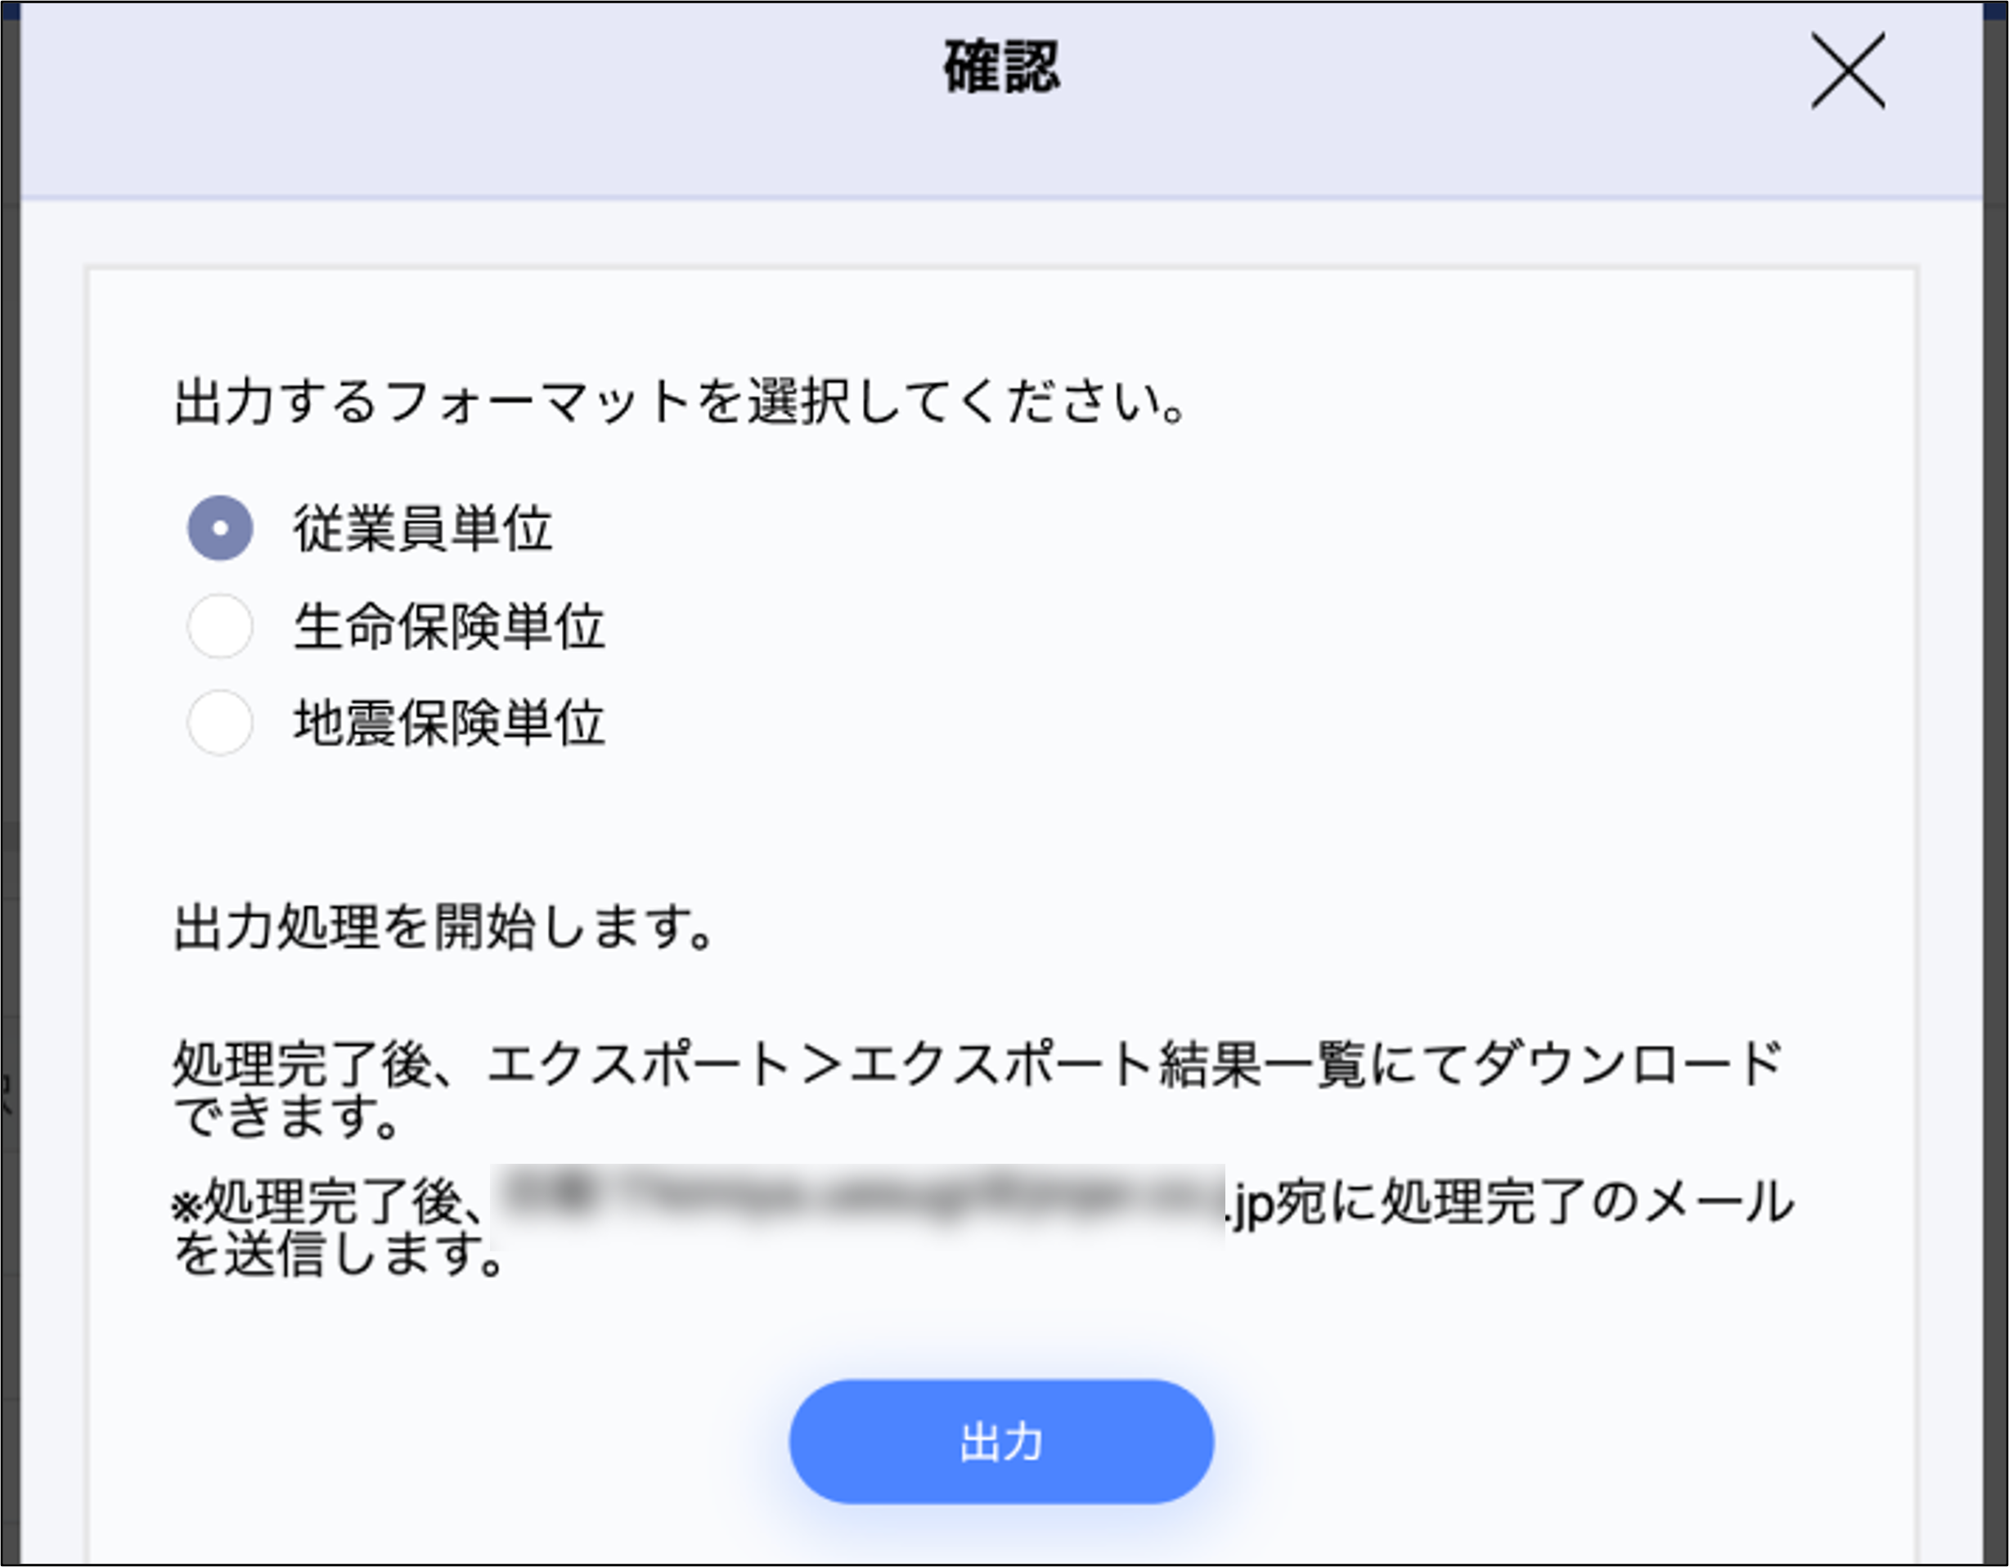Click the できます text line
Image resolution: width=2009 pixels, height=1567 pixels.
pos(287,1116)
